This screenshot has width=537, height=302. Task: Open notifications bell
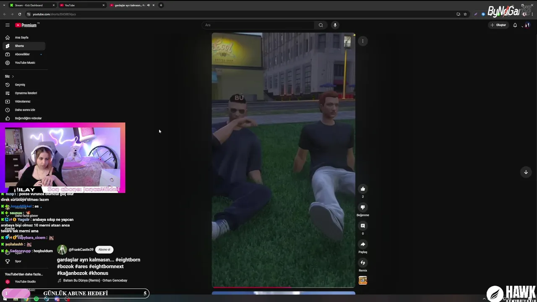click(x=515, y=25)
